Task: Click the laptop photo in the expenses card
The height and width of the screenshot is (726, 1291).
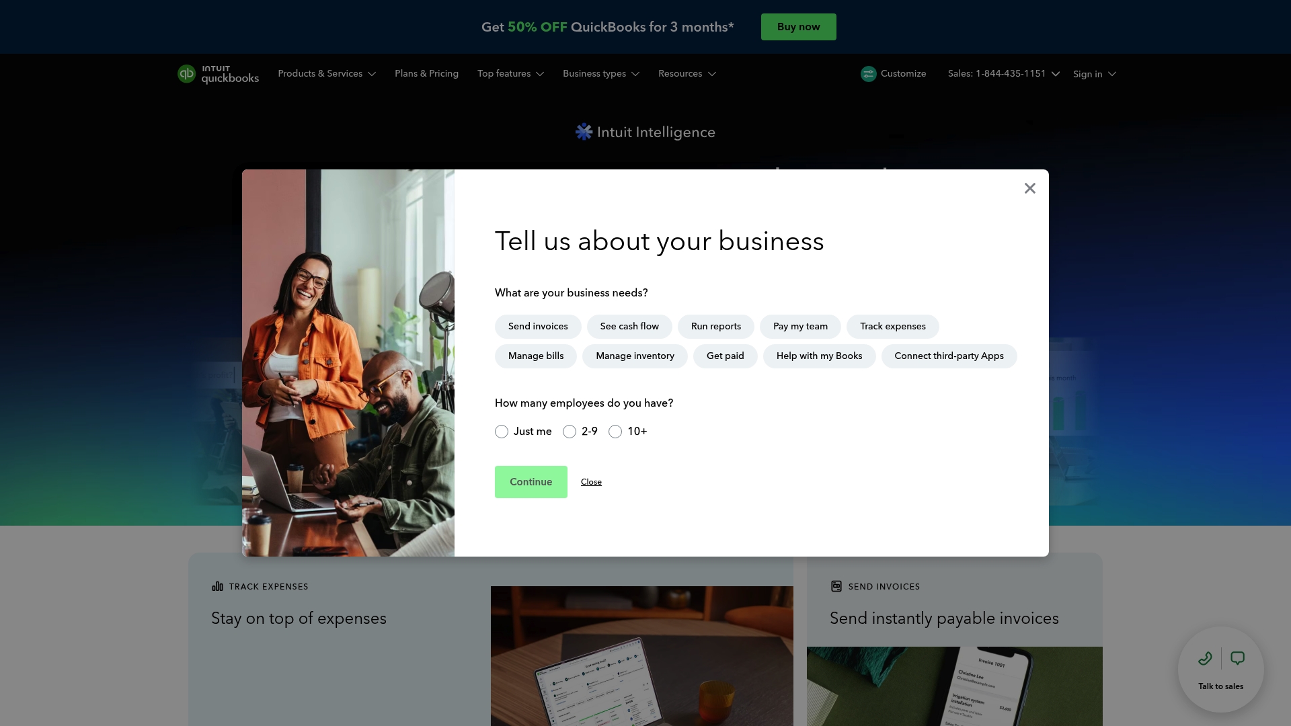Action: (x=642, y=656)
